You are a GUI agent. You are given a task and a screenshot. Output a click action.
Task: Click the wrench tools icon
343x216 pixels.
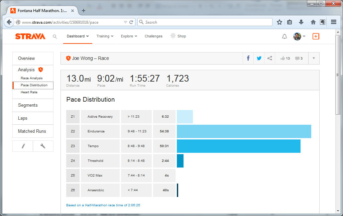click(43, 146)
